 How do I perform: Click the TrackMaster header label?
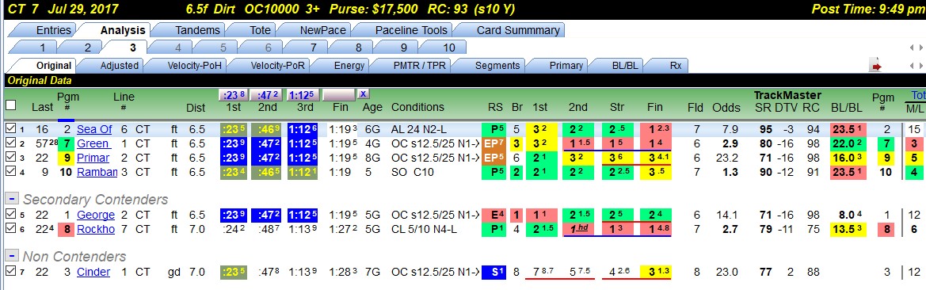pyautogui.click(x=787, y=94)
